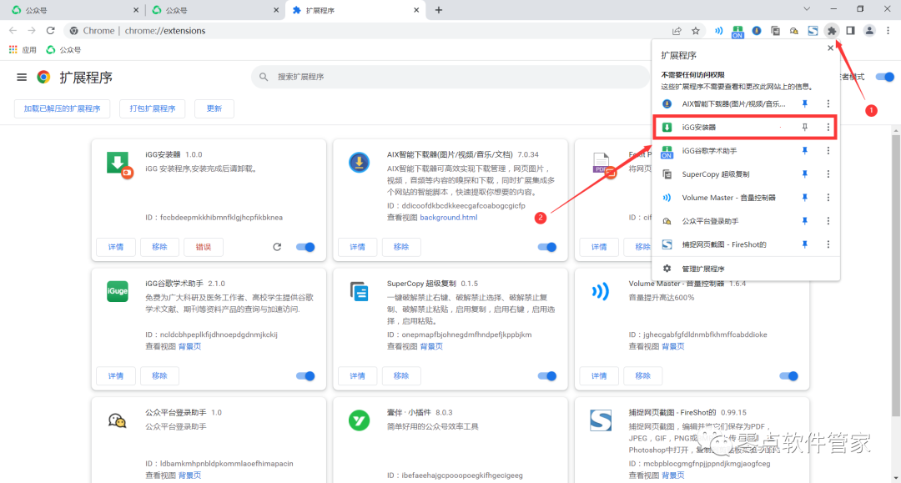Click the share page icon

(677, 31)
